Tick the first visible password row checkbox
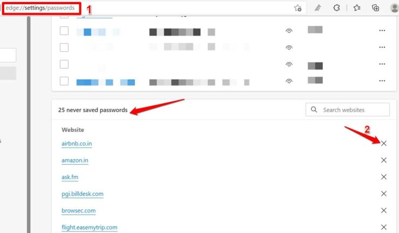The width and height of the screenshot is (399, 233). pos(64,31)
